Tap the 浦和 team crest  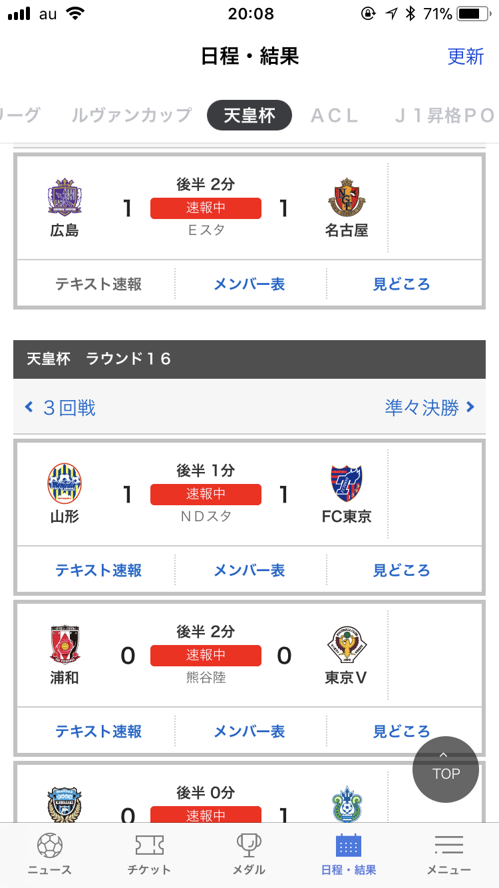click(x=65, y=644)
